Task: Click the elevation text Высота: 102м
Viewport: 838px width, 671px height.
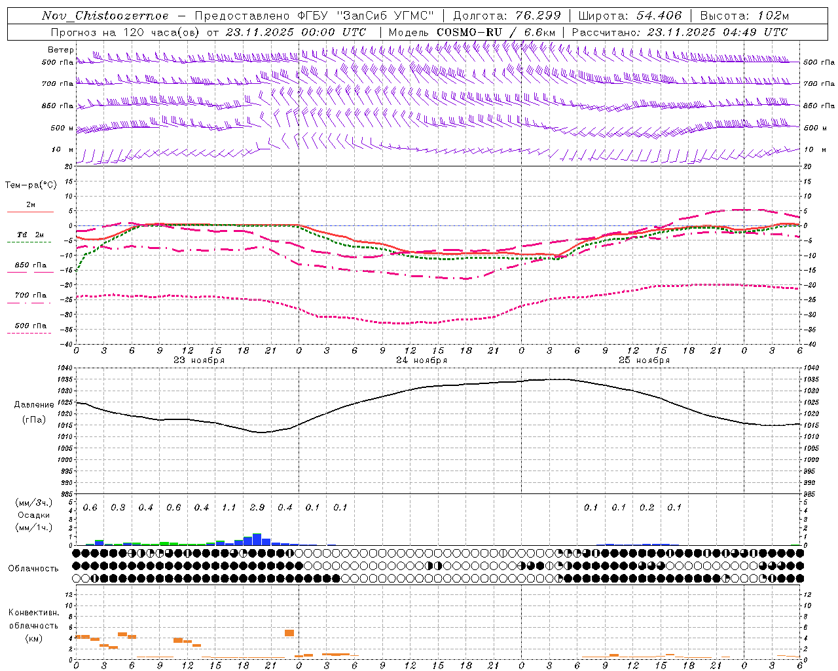Action: (744, 16)
